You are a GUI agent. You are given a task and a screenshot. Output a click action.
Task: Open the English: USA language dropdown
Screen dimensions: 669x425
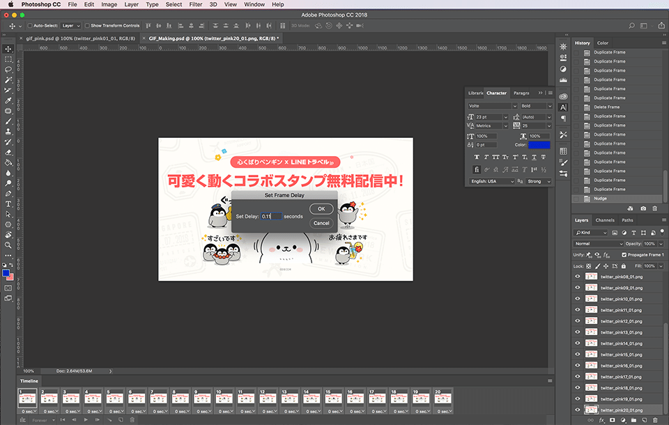(x=492, y=181)
